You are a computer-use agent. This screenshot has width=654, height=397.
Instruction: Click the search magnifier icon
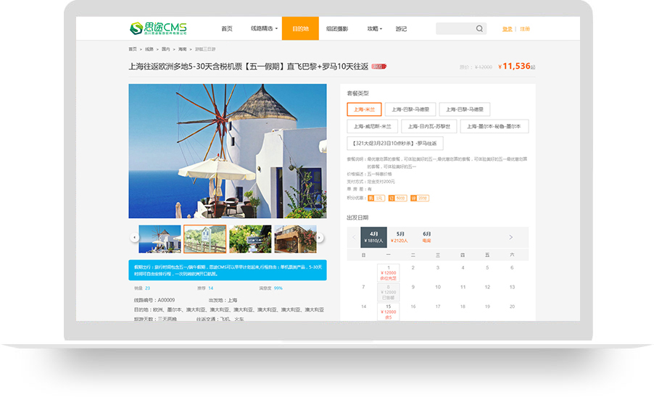pos(479,29)
